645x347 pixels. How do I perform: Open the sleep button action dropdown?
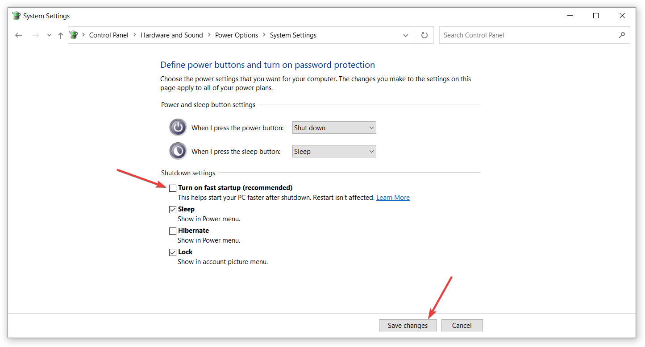(x=334, y=152)
